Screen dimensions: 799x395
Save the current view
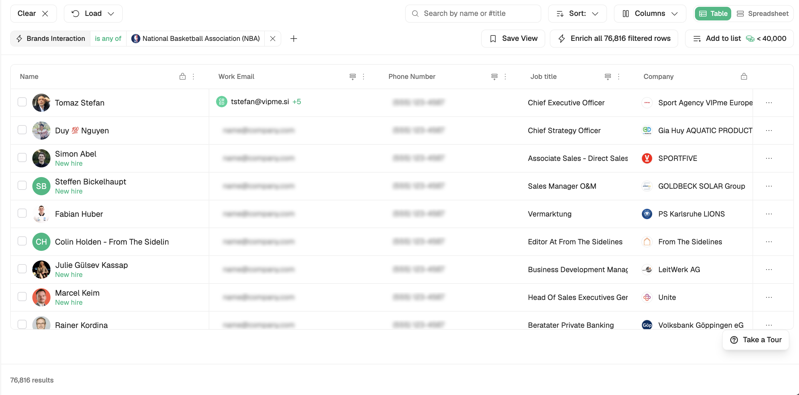point(513,39)
